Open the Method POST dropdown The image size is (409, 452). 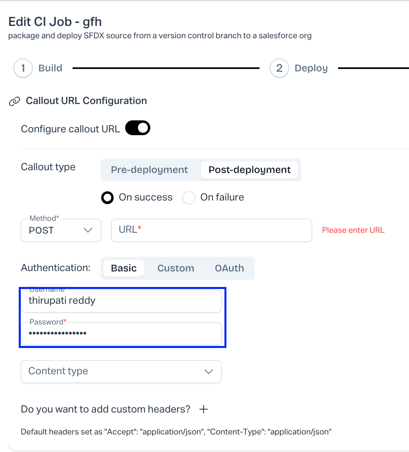(61, 230)
